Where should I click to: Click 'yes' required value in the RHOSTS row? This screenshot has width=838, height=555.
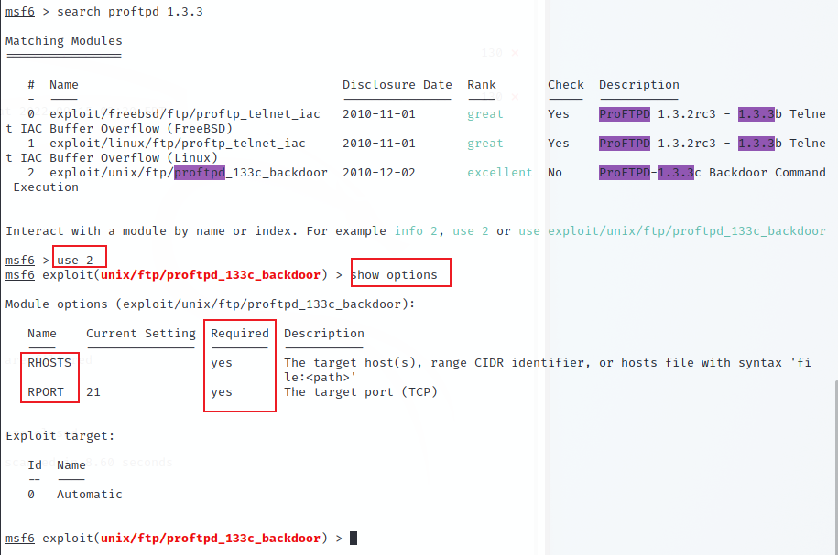(x=222, y=363)
